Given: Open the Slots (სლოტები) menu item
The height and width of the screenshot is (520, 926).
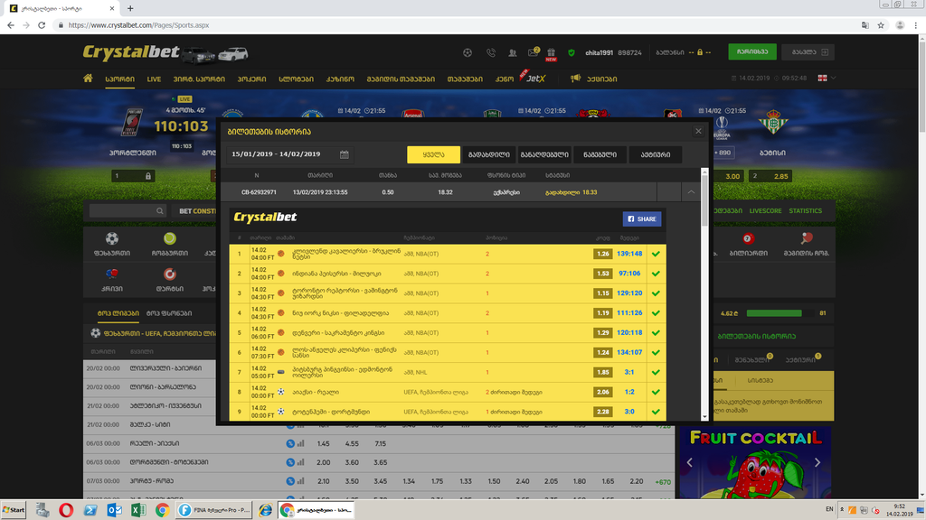Looking at the screenshot, I should click(296, 79).
